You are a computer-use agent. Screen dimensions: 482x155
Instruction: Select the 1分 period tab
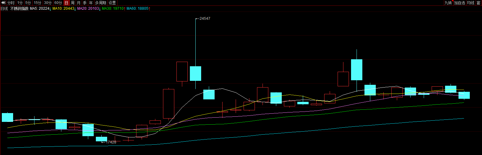20,3
